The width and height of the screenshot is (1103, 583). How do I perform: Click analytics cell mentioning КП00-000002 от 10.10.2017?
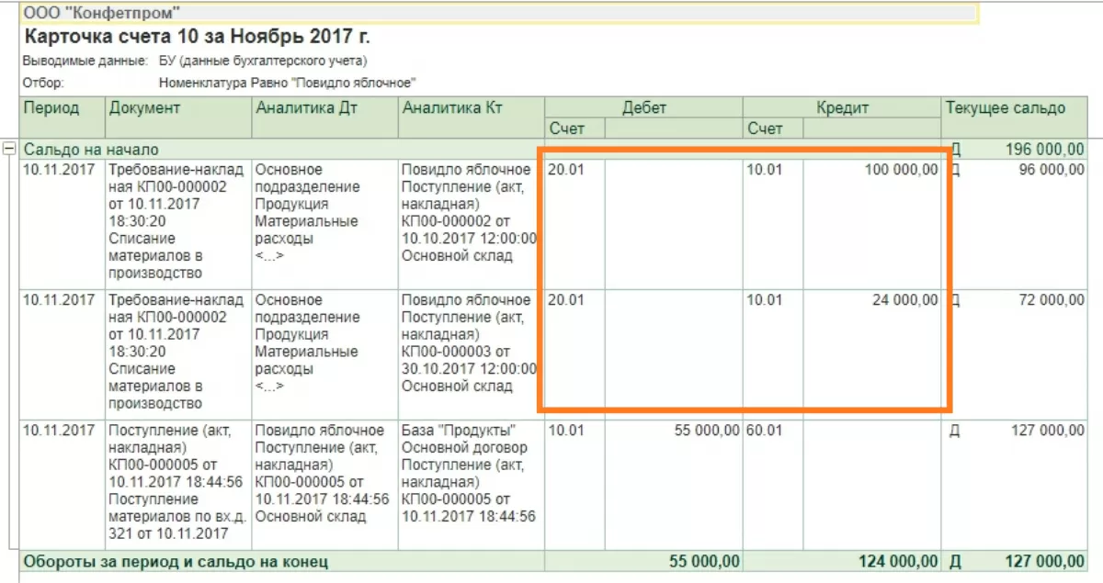472,223
